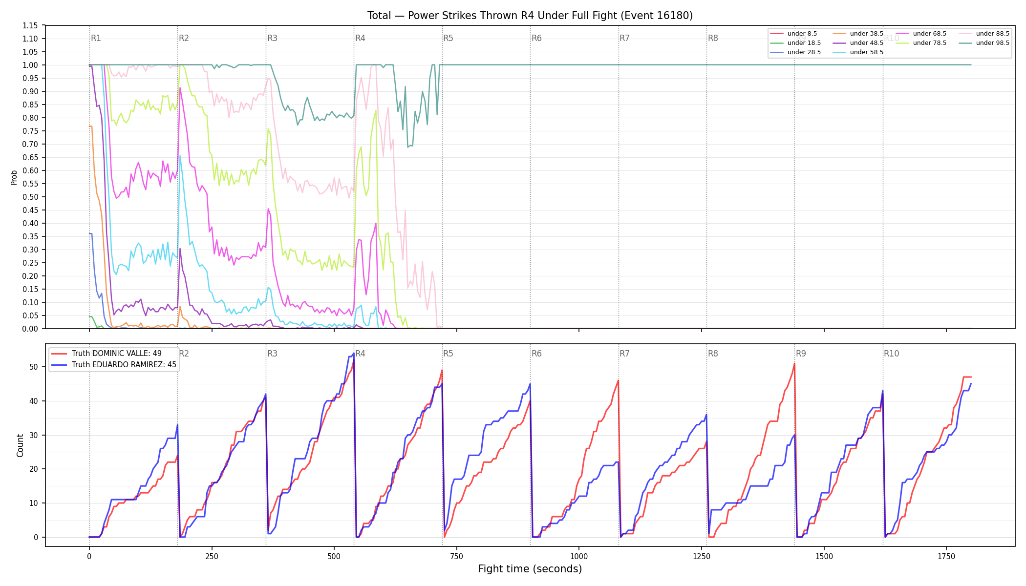Click the R6 round label in probability chart
The width and height of the screenshot is (1026, 586).
537,38
